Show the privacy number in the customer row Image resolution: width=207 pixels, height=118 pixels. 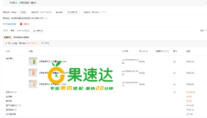(x=72, y=12)
